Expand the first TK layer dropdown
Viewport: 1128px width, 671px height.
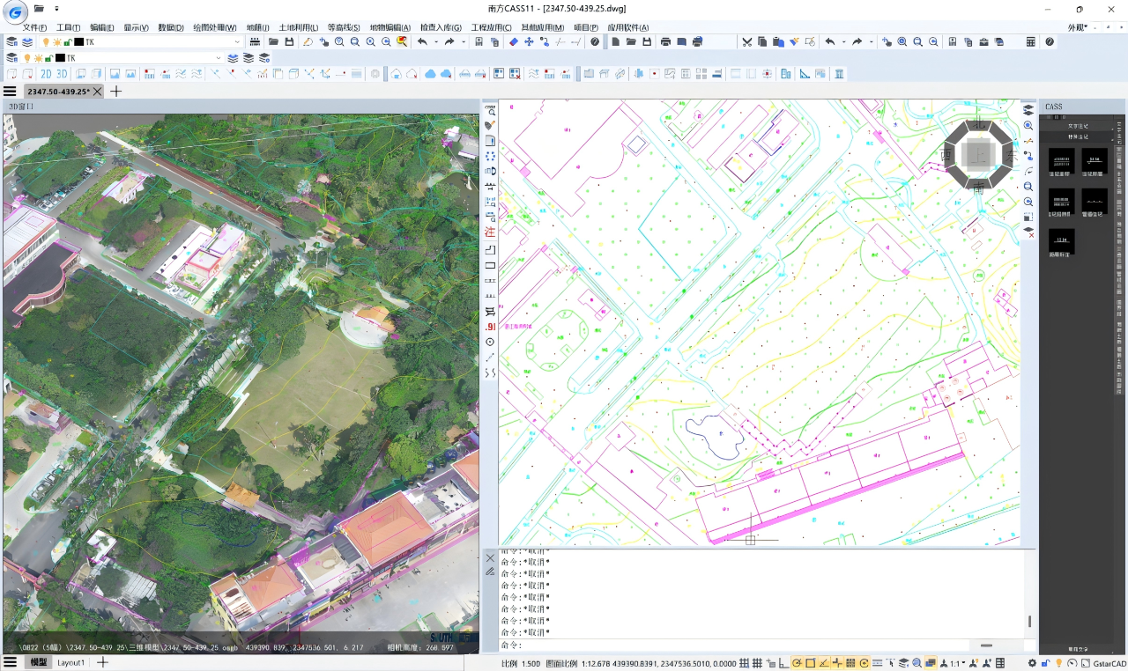(x=237, y=41)
